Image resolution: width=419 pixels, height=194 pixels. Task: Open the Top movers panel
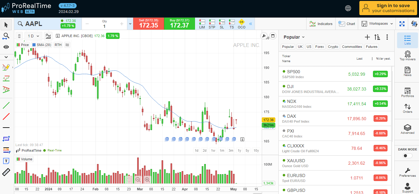(x=407, y=55)
